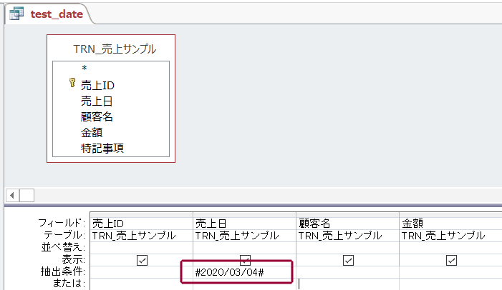Toggle the show checkbox for 顧客名 column
This screenshot has height=290, width=502.
coord(347,261)
